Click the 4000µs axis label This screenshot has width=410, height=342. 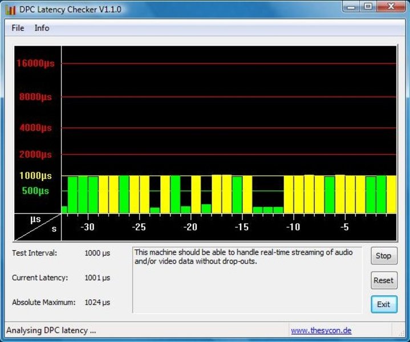(x=35, y=128)
